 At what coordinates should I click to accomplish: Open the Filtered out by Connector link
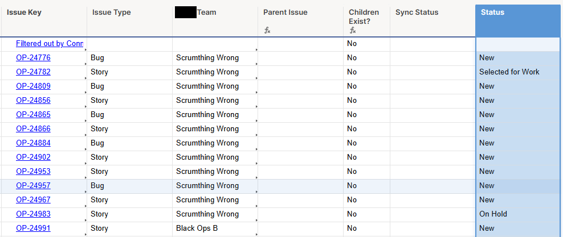point(50,44)
